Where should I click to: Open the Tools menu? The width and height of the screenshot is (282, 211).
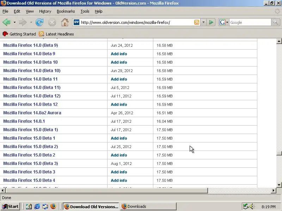[85, 11]
